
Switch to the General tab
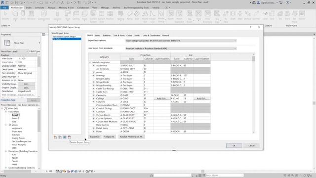165,36
